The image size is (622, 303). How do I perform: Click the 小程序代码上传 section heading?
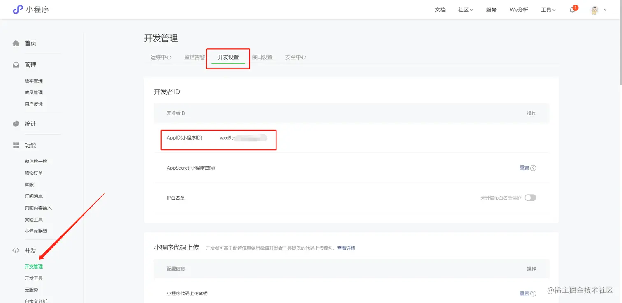(176, 248)
